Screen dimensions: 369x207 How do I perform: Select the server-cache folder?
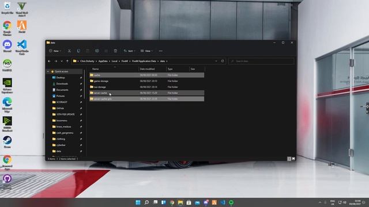(x=146, y=93)
